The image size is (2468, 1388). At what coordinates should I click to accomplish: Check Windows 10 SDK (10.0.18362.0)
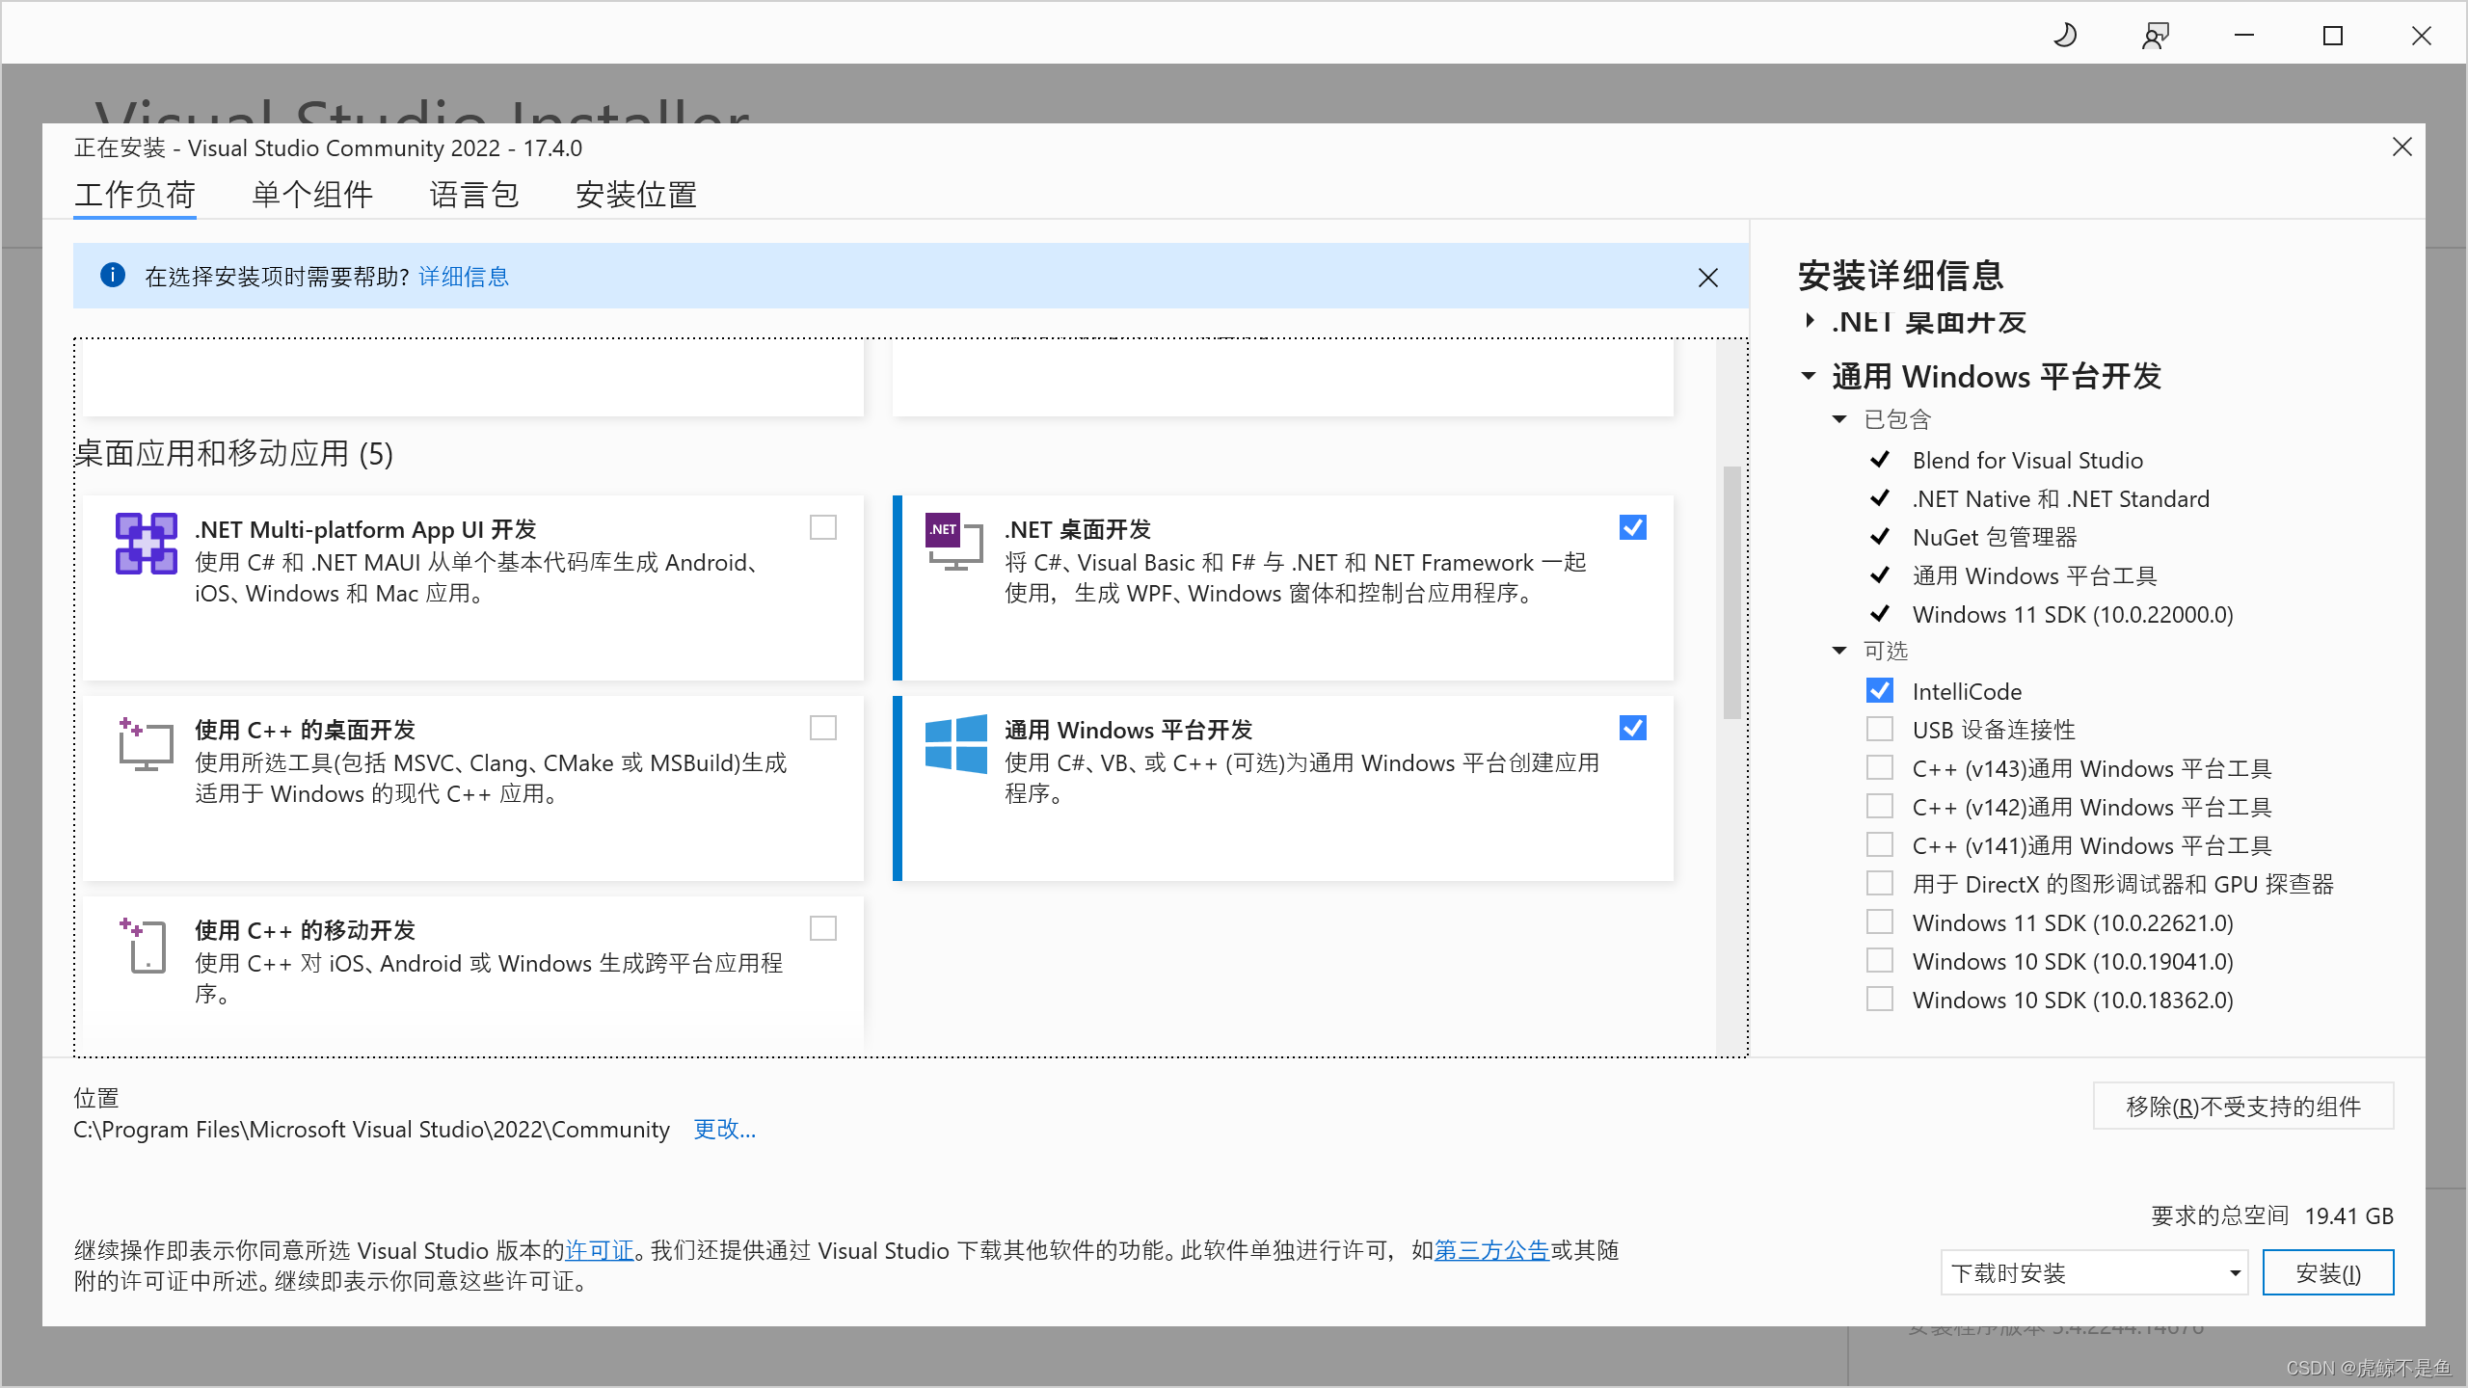tap(1879, 999)
